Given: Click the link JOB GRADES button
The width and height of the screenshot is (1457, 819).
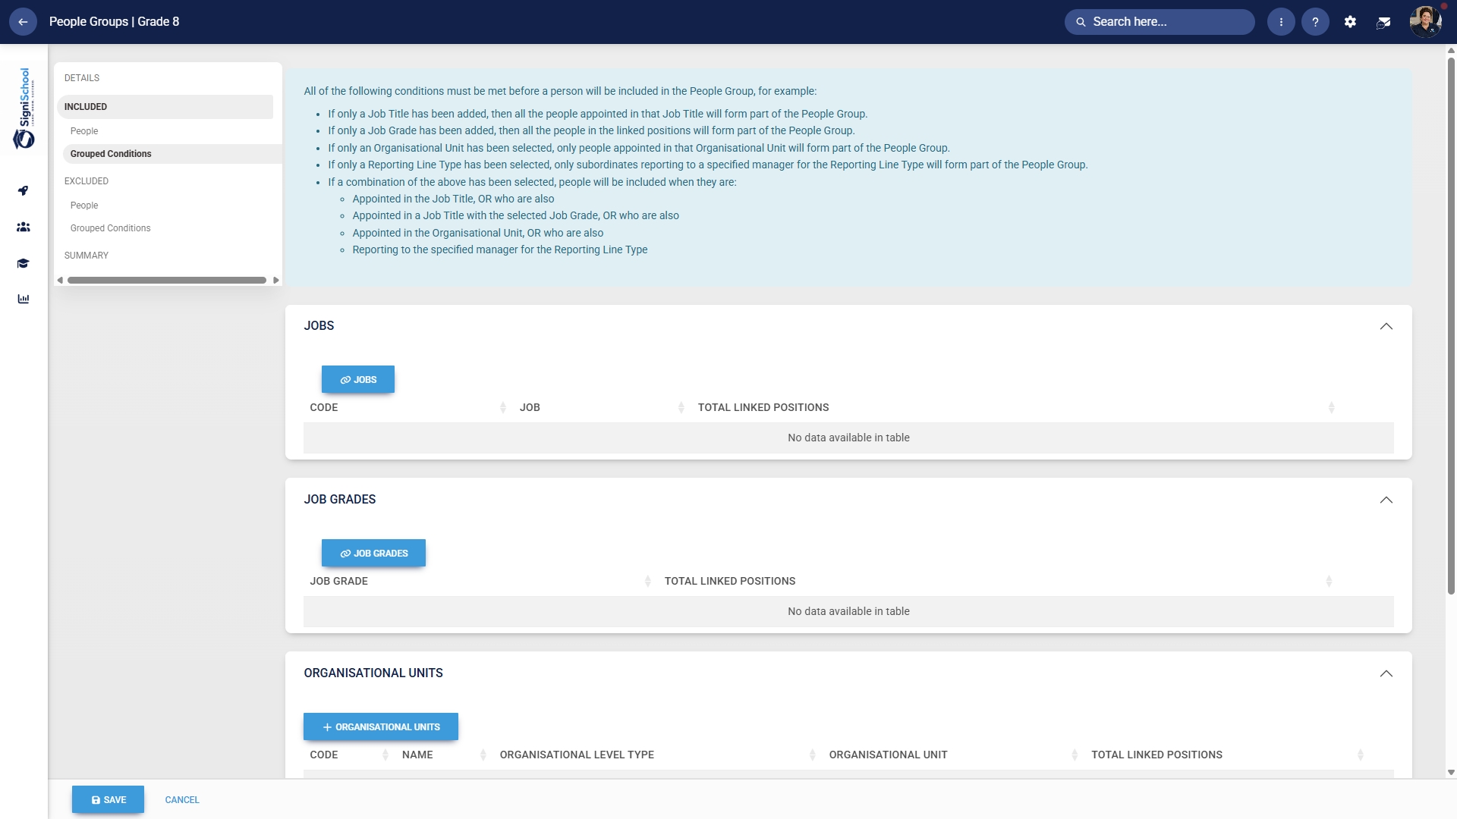Looking at the screenshot, I should [x=373, y=553].
